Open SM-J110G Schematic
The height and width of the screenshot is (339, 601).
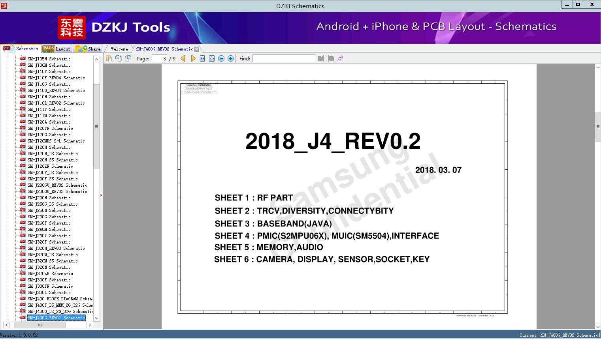click(49, 84)
